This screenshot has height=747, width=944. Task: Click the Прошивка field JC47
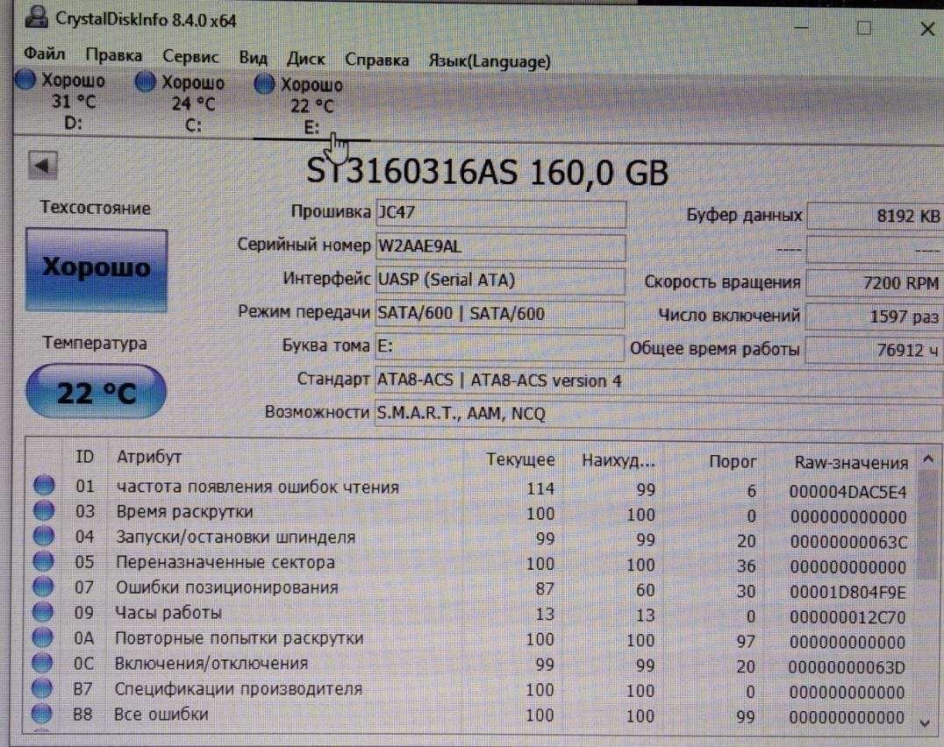pos(501,213)
